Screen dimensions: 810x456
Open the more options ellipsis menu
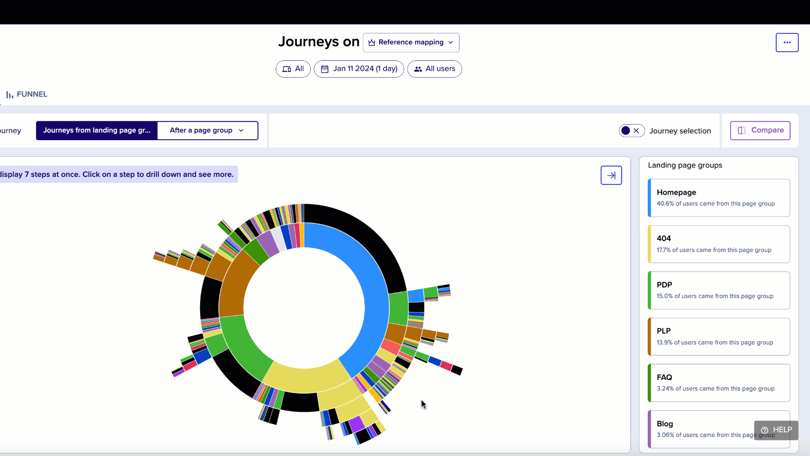(x=787, y=43)
